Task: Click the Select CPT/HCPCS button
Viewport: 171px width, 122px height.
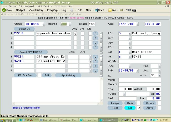Action: coord(31,52)
